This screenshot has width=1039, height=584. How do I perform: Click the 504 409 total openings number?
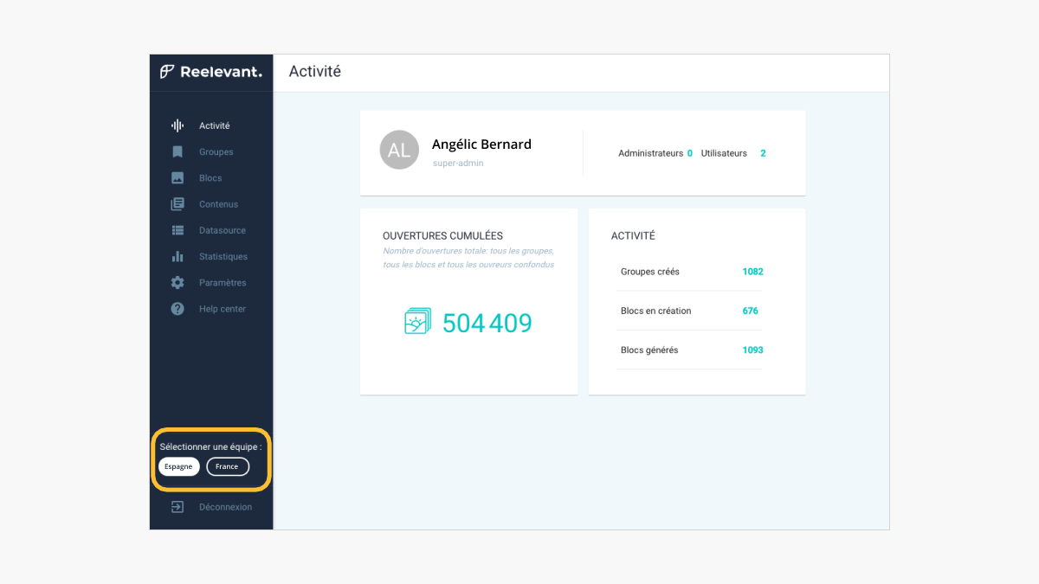click(x=487, y=323)
